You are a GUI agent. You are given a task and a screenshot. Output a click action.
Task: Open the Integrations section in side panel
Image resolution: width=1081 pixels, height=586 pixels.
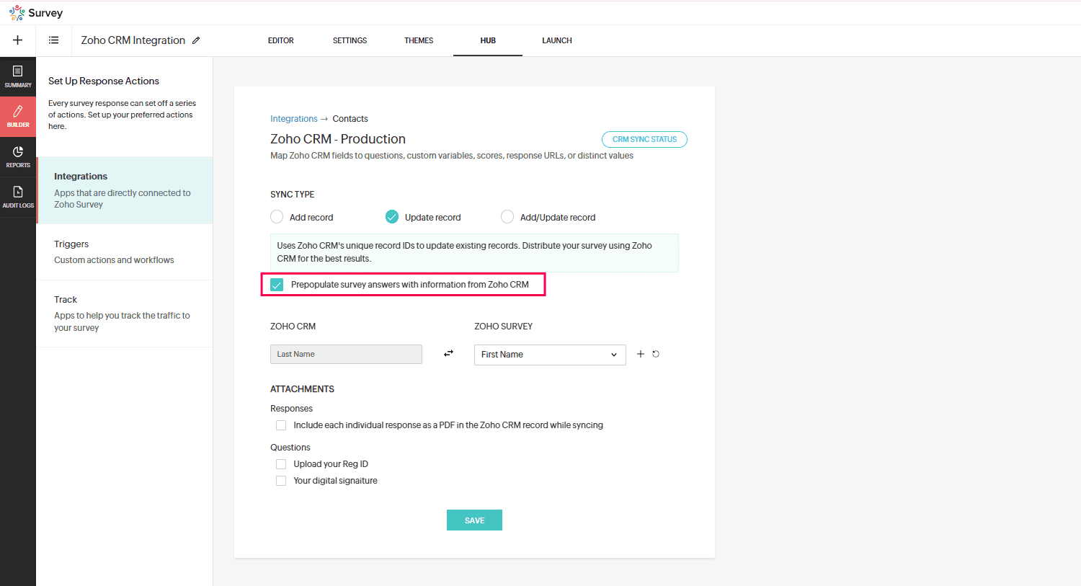(x=125, y=190)
